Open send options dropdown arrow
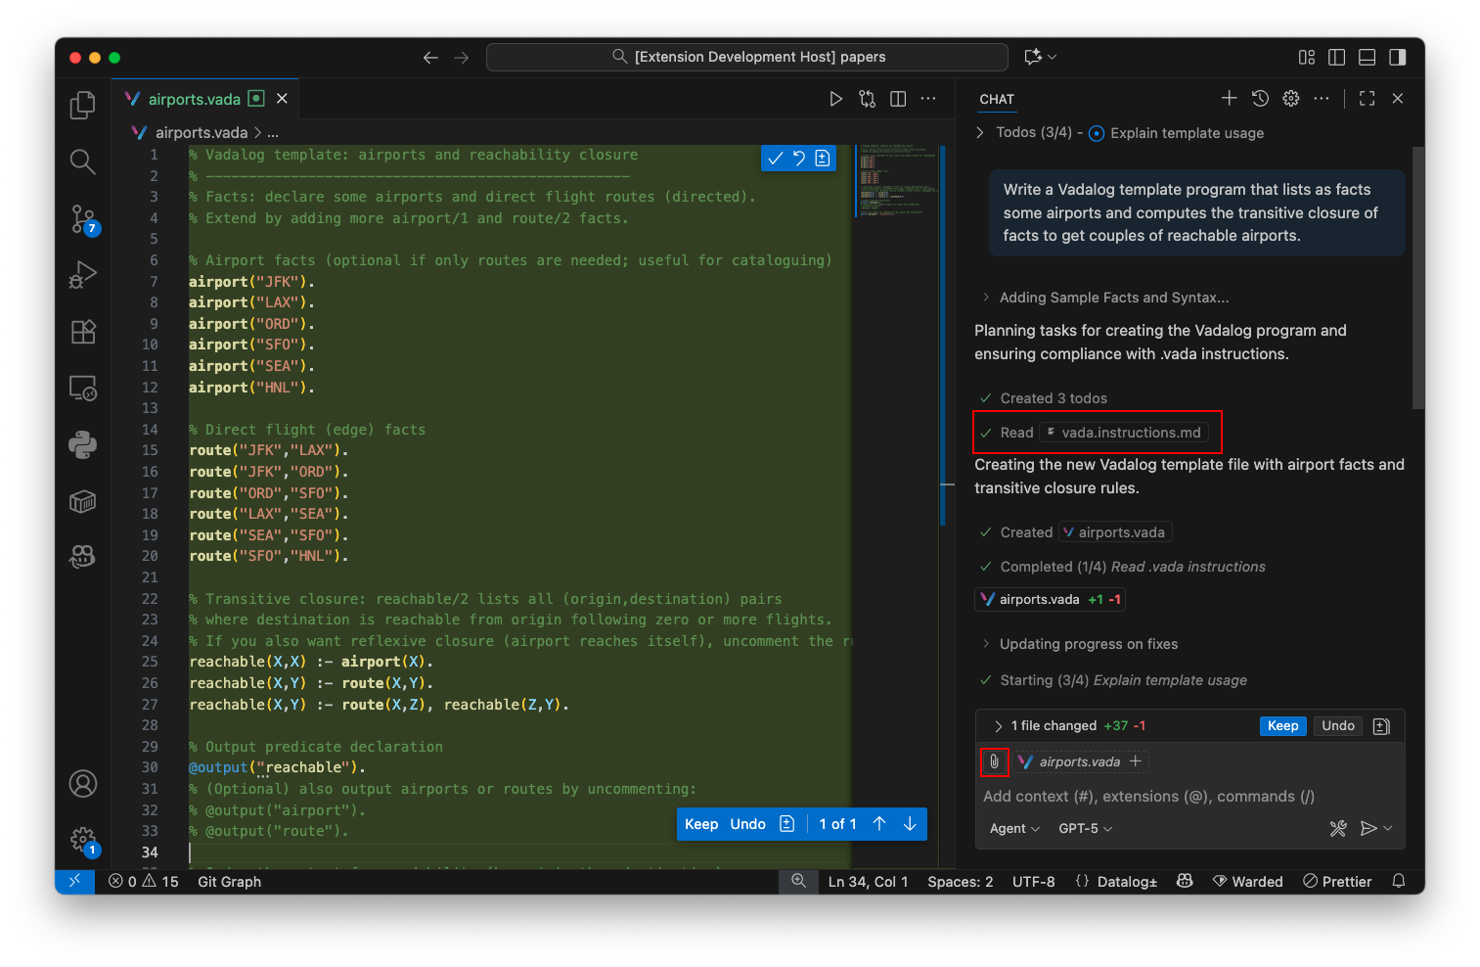Image resolution: width=1480 pixels, height=967 pixels. tap(1388, 829)
